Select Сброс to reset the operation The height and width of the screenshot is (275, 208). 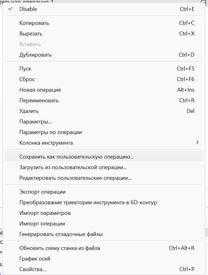[27, 79]
